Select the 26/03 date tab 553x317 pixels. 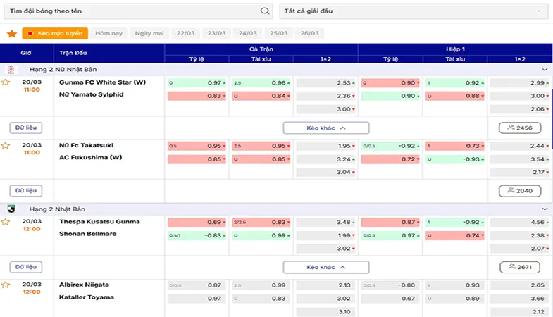310,33
